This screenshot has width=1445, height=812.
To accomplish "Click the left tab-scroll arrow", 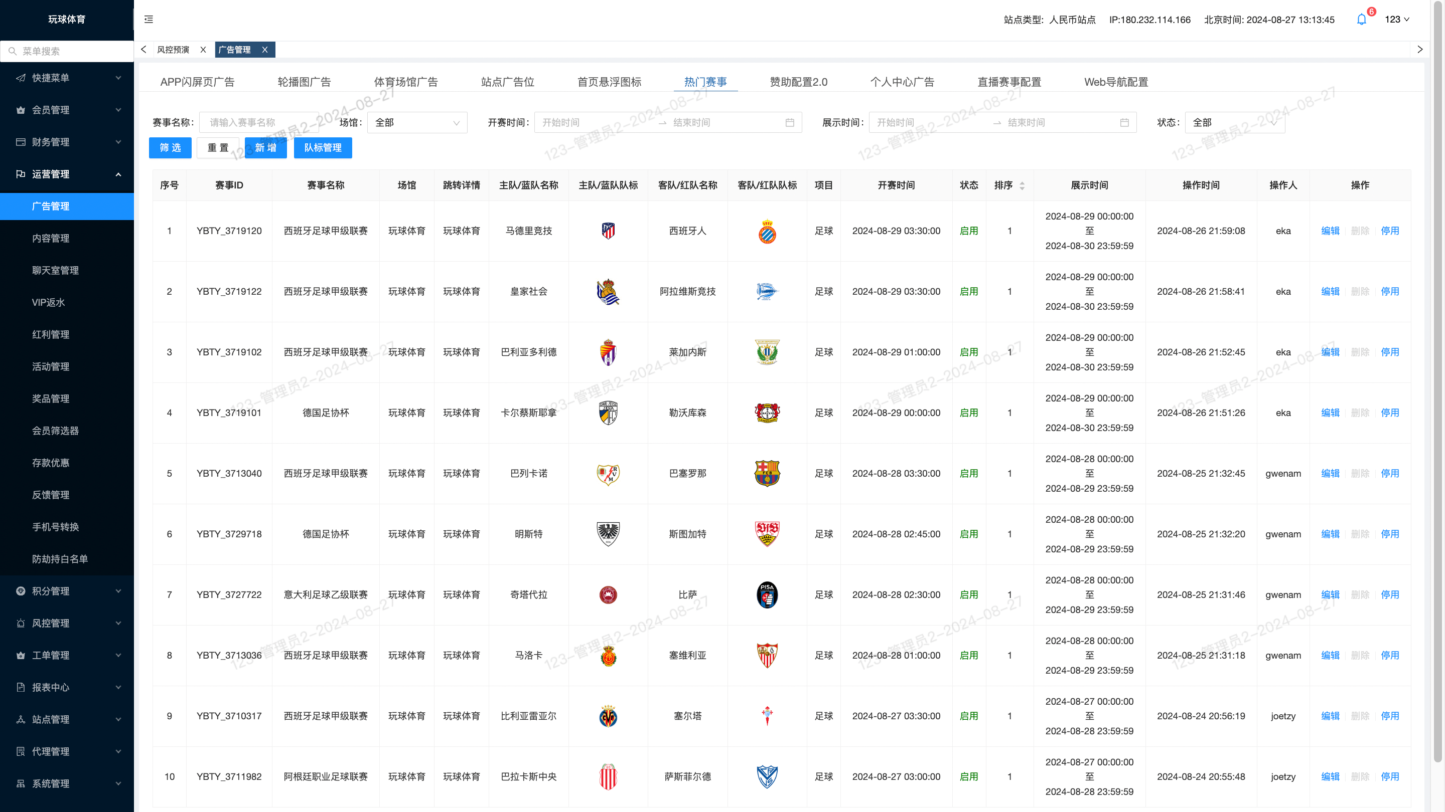I will [x=143, y=49].
